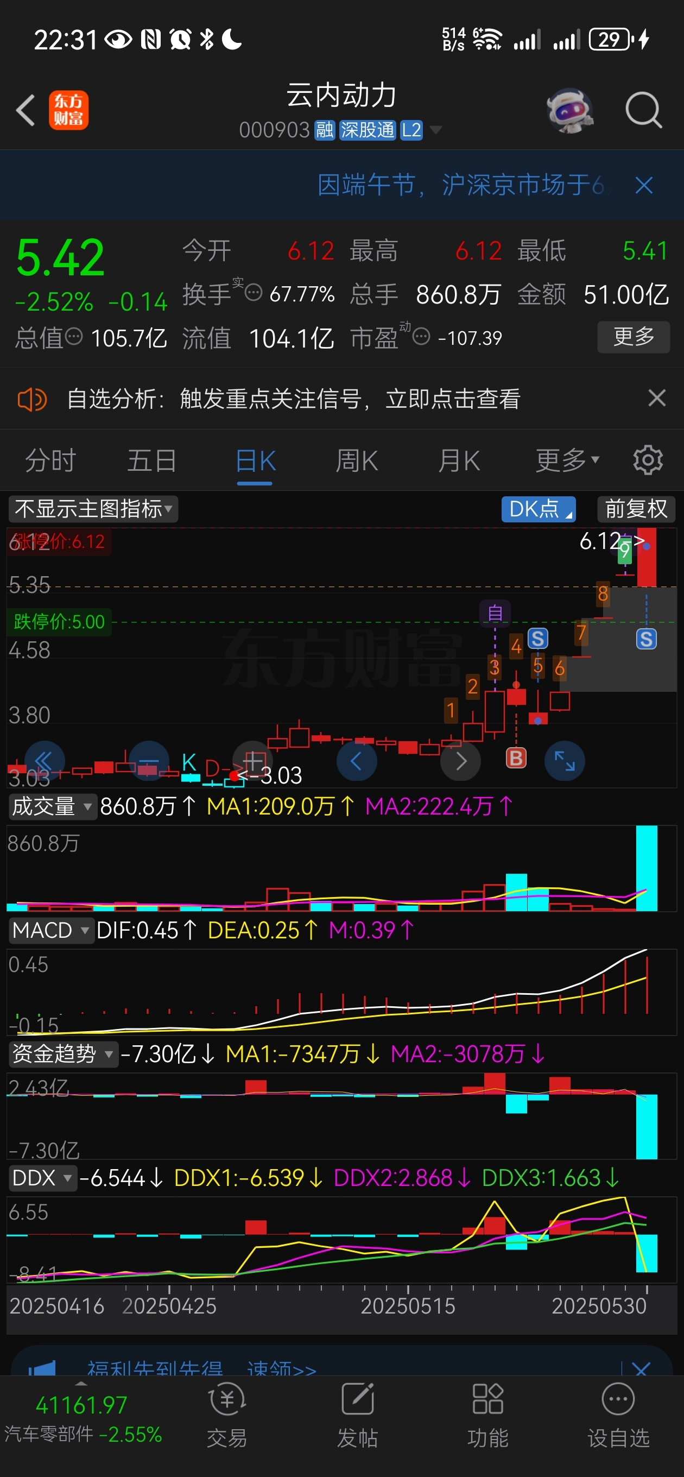684x1477 pixels.
Task: Tap the large cyan 资金趋势 outflow bar
Action: 646,1127
